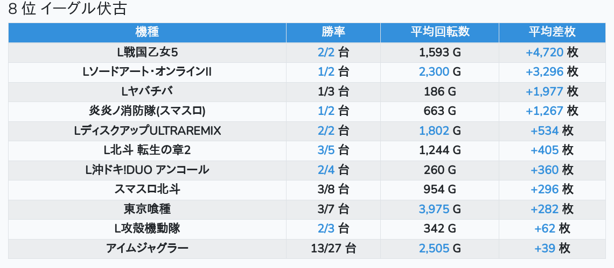Click the 機種 column header

click(147, 32)
